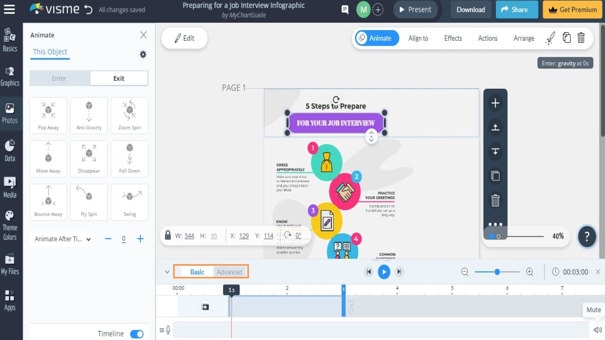Click the green M user avatar
Screen dimensions: 605x340
pyautogui.click(x=363, y=9)
